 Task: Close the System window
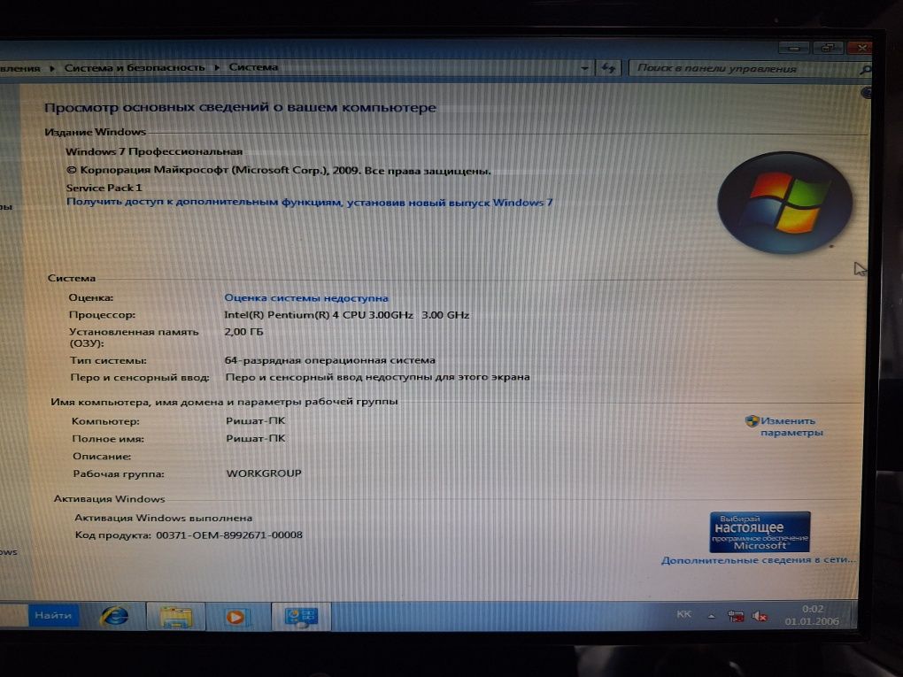click(861, 48)
